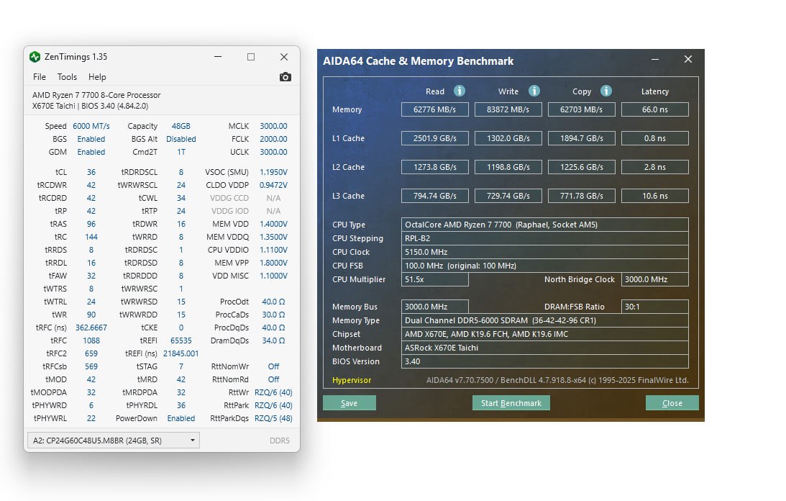This screenshot has width=786, height=501.
Task: Click the Memory Type DDR5-6000 field
Action: pyautogui.click(x=545, y=320)
